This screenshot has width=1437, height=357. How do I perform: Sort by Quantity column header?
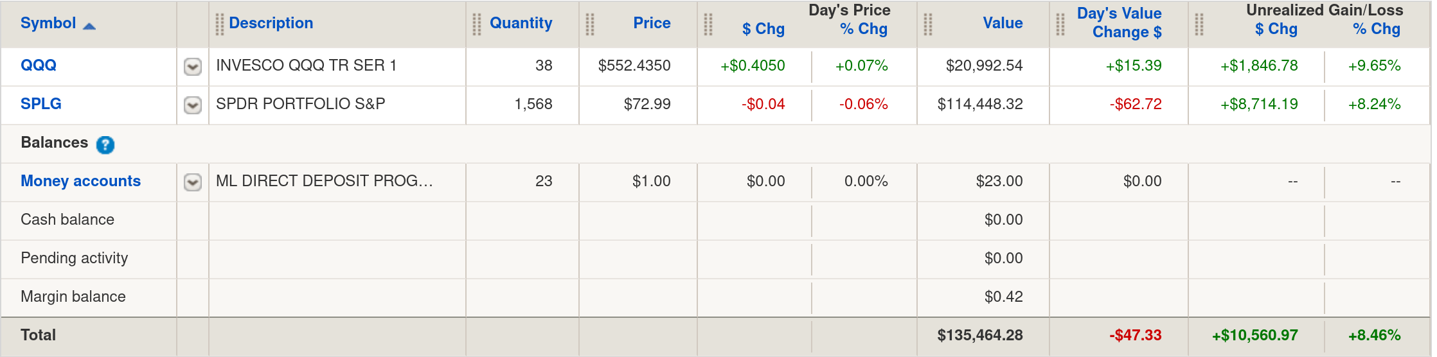[521, 23]
